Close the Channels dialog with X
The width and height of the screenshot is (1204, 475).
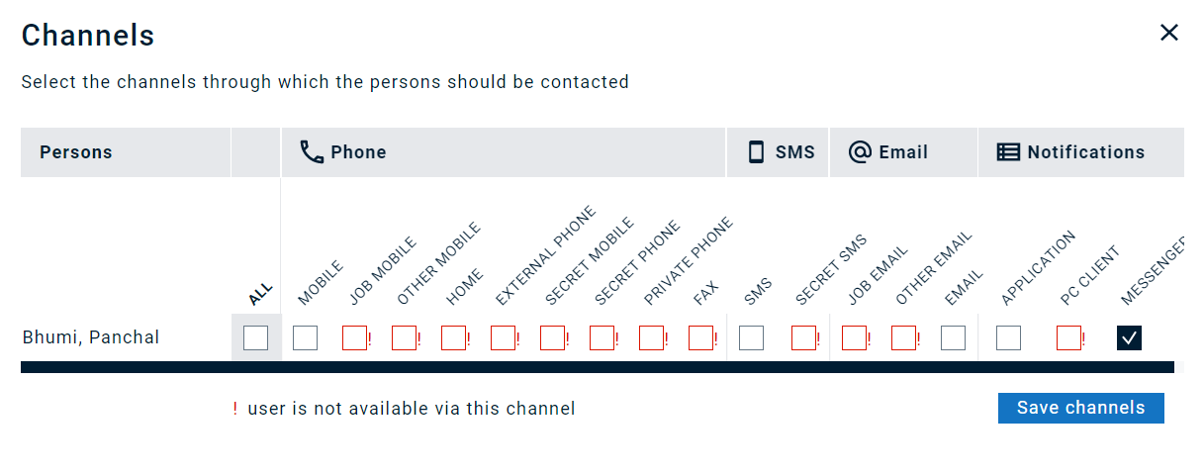tap(1169, 33)
